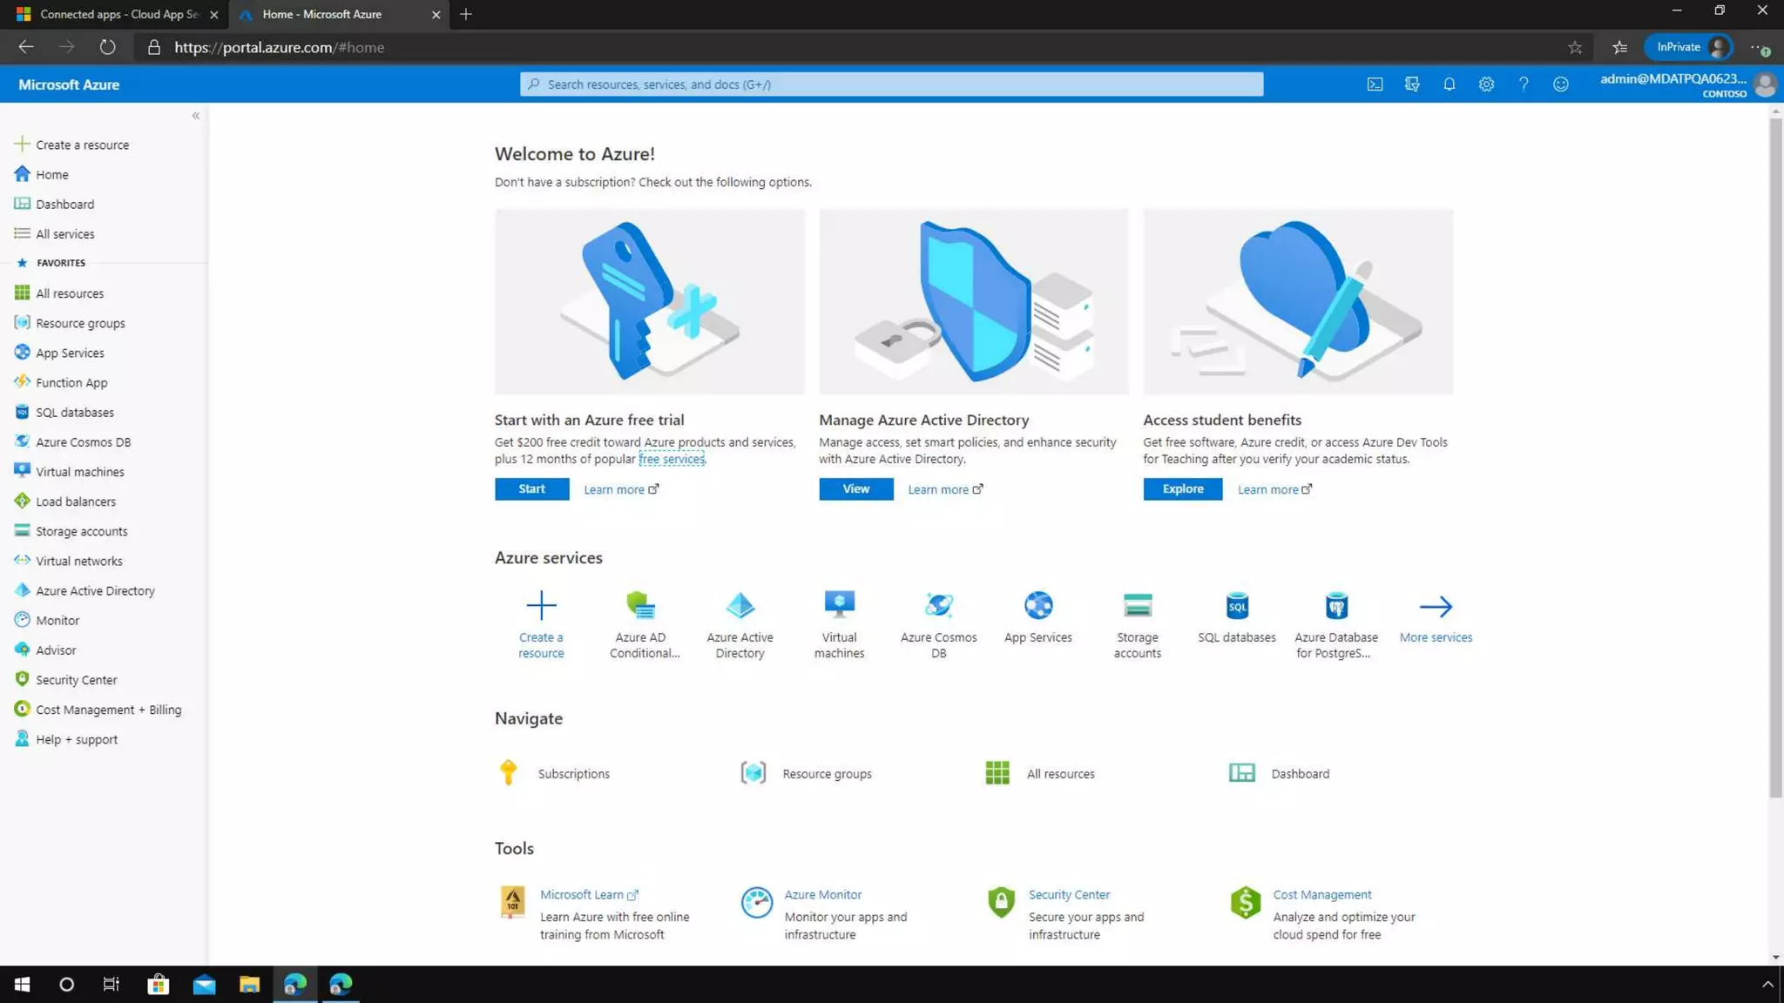Click the feedback smiley icon

1560,84
